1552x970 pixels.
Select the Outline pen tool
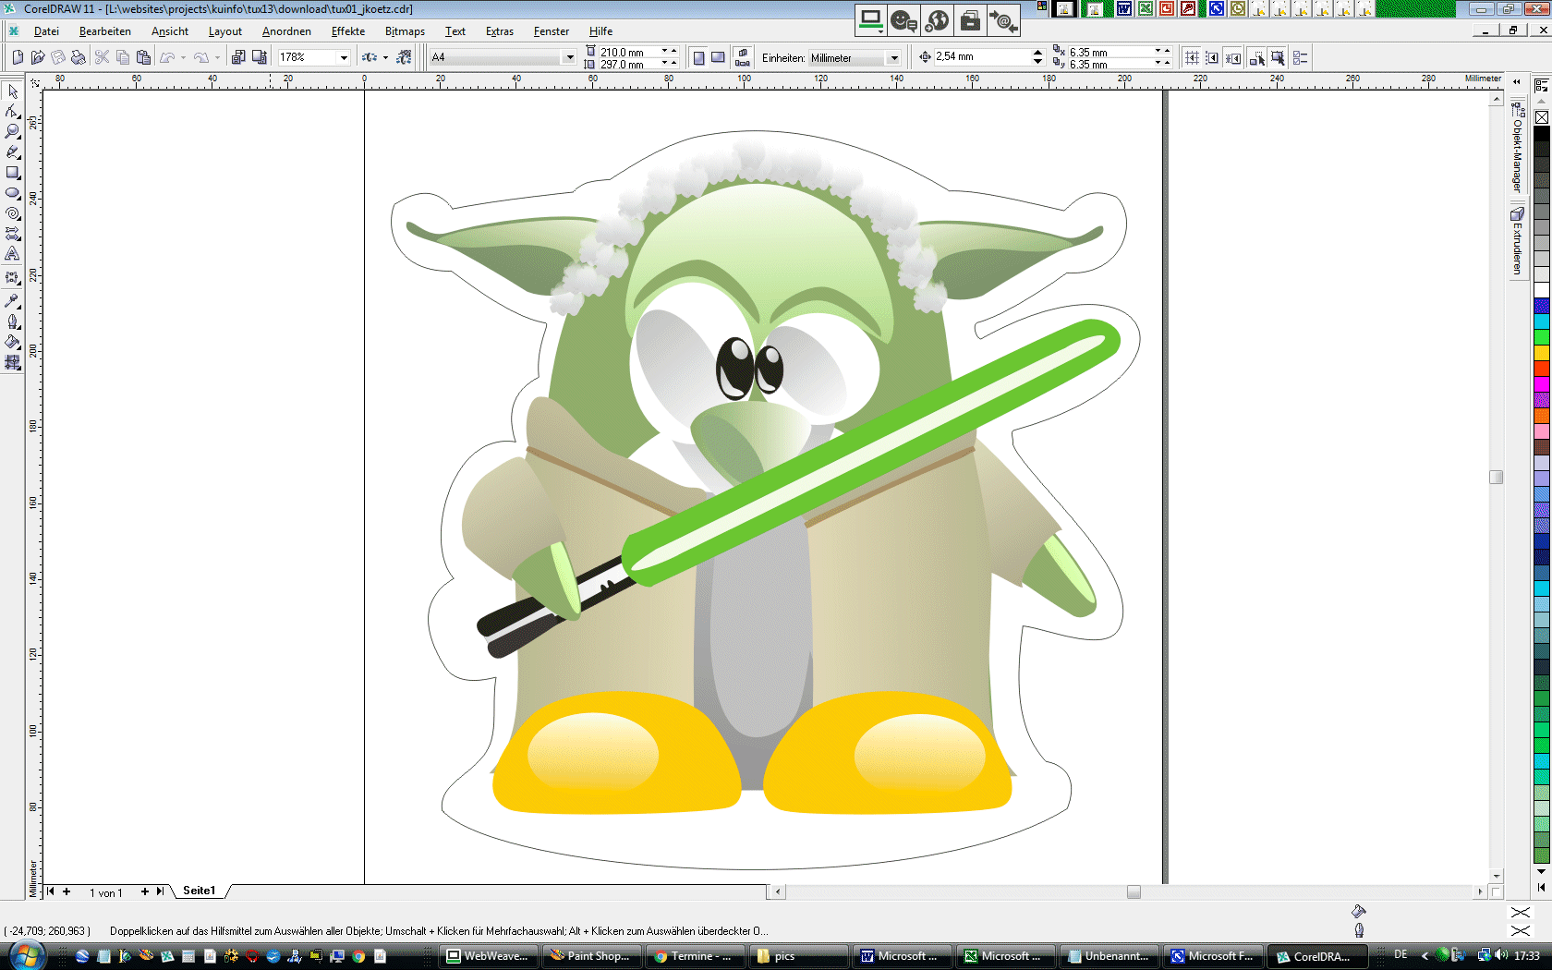click(13, 321)
